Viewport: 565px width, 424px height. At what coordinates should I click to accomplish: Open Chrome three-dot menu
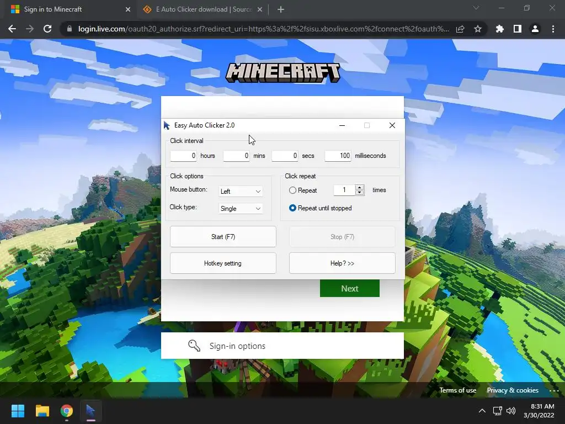553,29
